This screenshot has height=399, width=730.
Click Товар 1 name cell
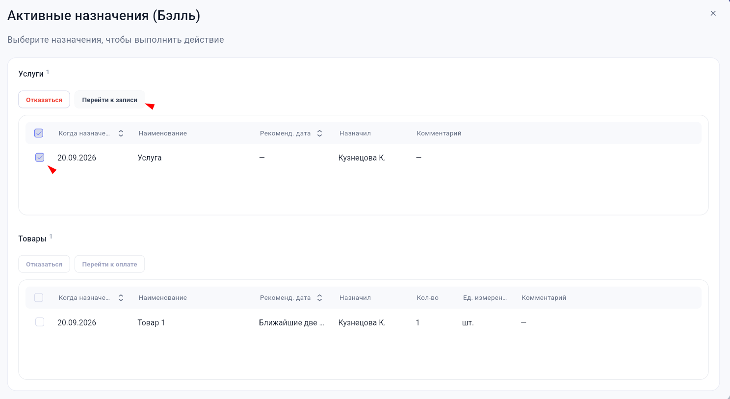pos(151,322)
